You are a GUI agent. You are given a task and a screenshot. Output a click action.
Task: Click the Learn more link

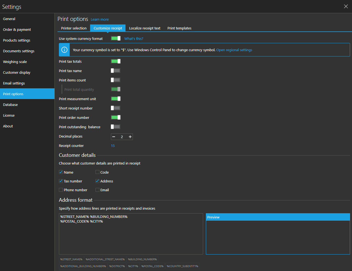tap(100, 20)
